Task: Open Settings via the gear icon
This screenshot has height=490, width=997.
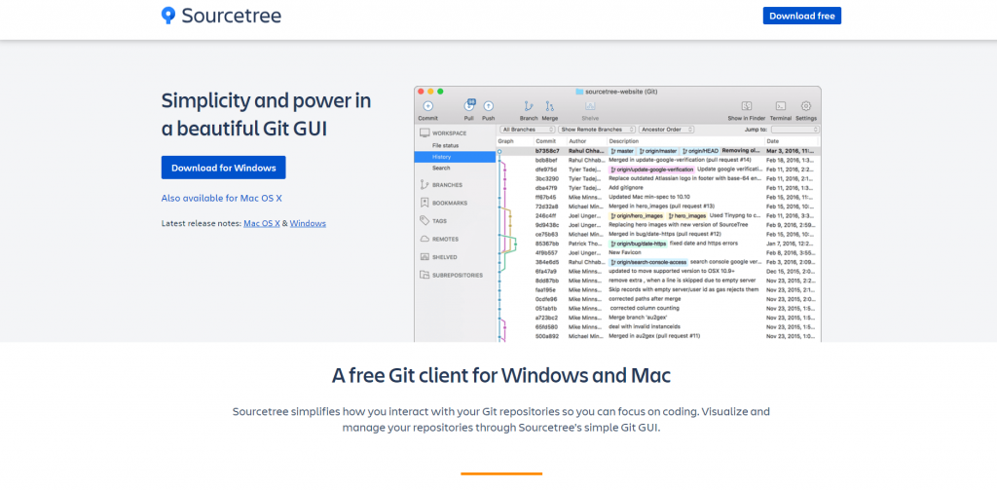Action: 805,106
